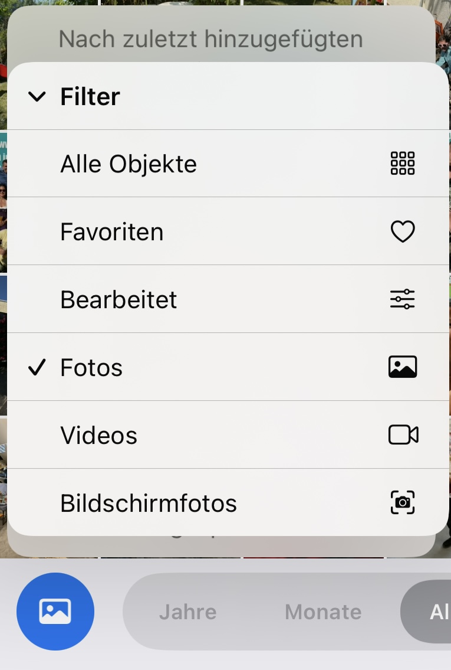This screenshot has height=670, width=451.
Task: Tap the Fotos menu label
Action: pos(91,368)
